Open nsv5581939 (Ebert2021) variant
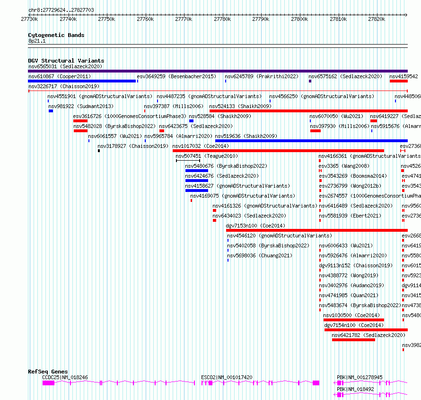Image resolution: width=421 pixels, height=400 pixels. [350, 216]
